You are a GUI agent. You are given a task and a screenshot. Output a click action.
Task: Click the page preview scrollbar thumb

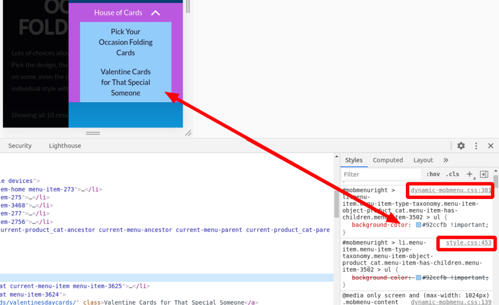(x=188, y=6)
